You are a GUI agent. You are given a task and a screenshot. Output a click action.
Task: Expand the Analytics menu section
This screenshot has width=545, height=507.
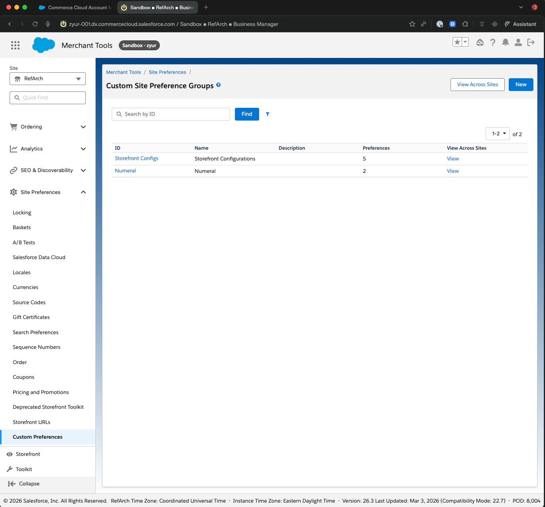(x=48, y=149)
